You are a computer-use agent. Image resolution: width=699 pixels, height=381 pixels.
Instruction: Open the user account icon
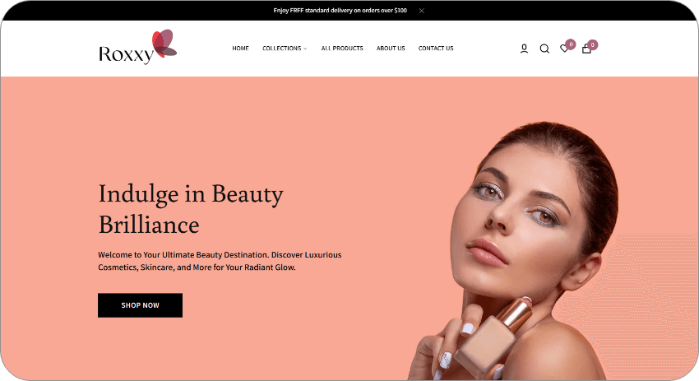[x=525, y=49]
